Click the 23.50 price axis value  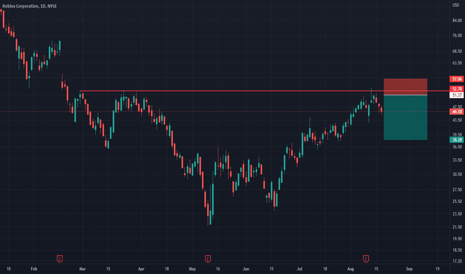click(457, 214)
